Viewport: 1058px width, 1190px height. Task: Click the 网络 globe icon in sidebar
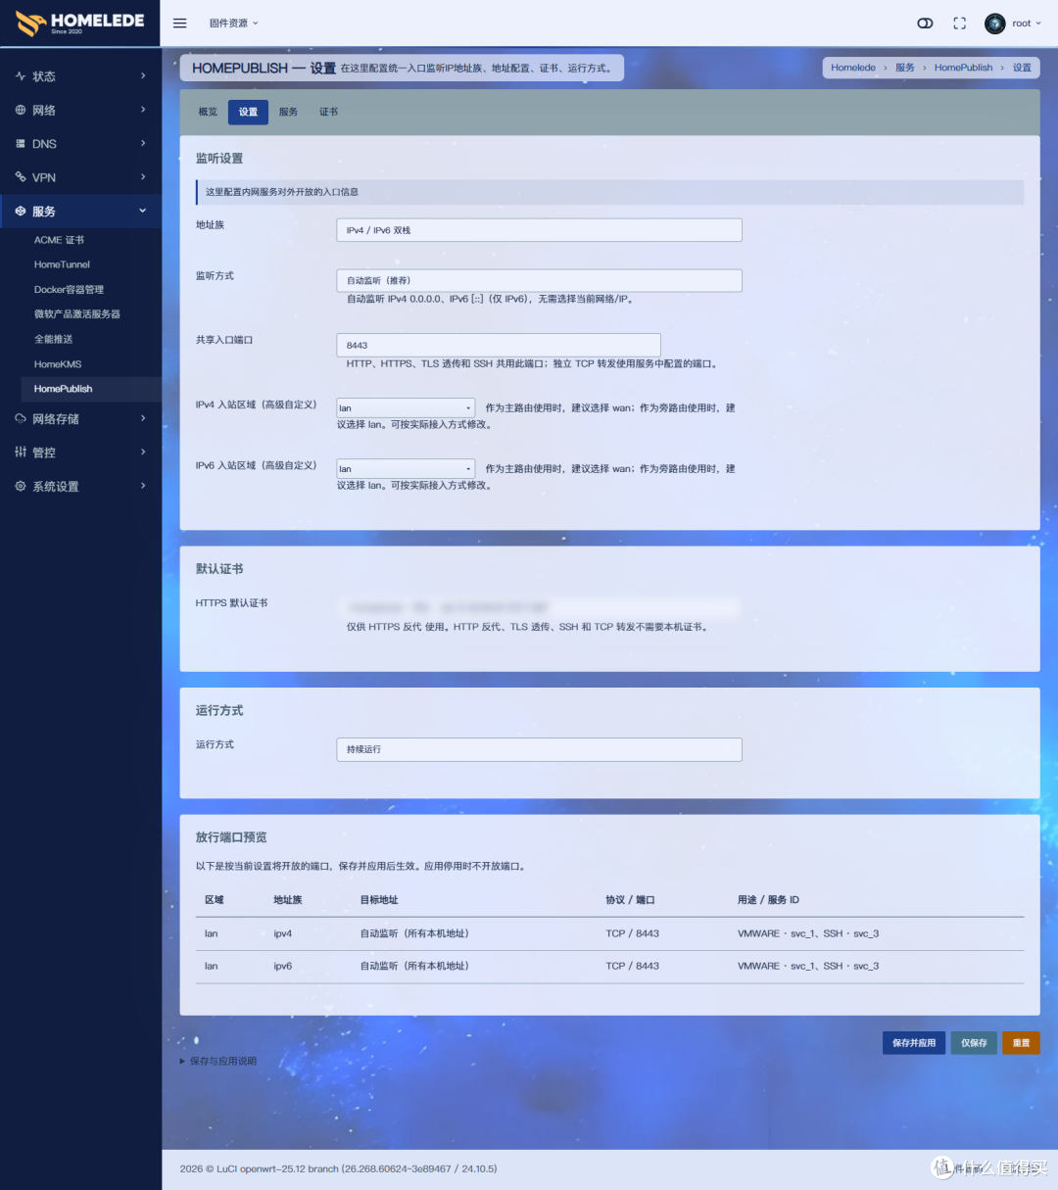click(21, 110)
